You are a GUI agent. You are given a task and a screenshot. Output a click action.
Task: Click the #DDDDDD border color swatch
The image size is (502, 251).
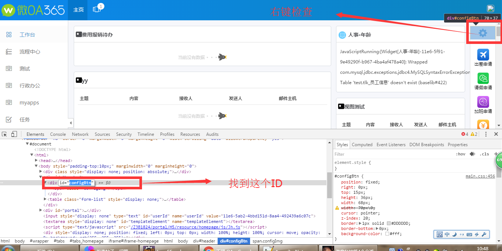389,223
